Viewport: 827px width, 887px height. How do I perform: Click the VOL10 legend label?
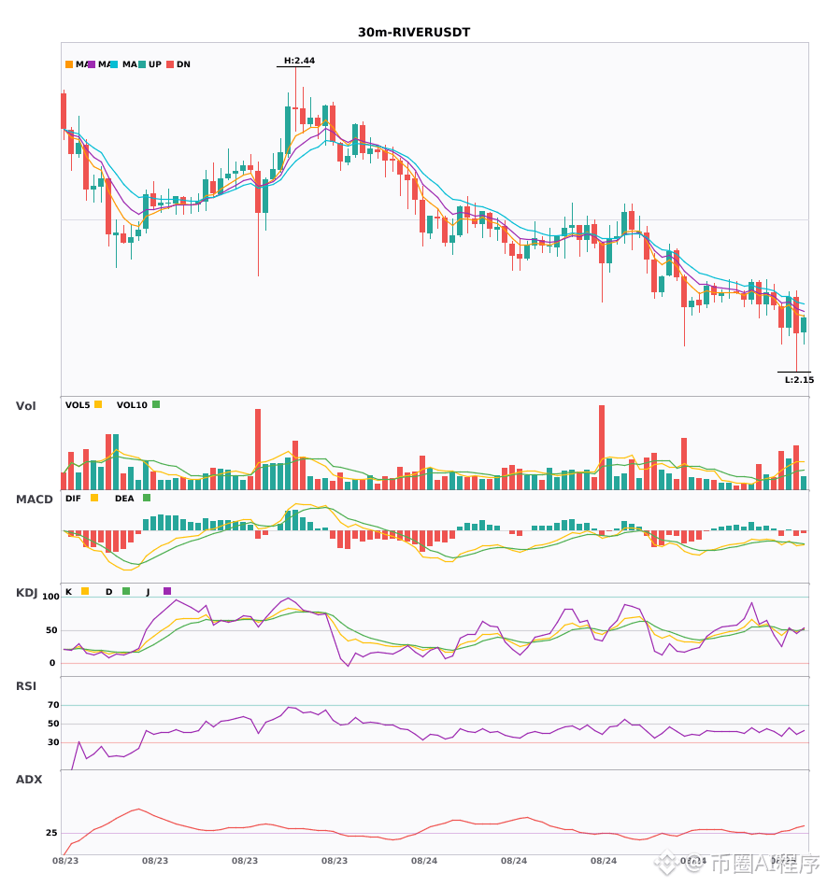tap(132, 405)
